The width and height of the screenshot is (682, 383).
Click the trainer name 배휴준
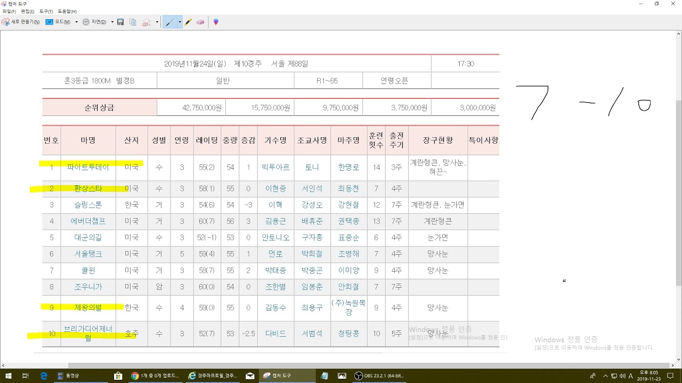[312, 221]
